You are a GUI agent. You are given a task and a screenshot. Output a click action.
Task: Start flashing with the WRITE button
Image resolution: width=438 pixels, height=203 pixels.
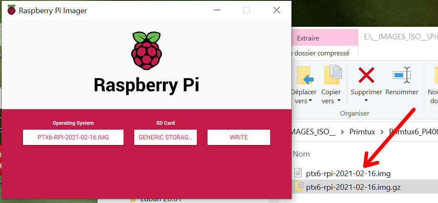point(239,137)
